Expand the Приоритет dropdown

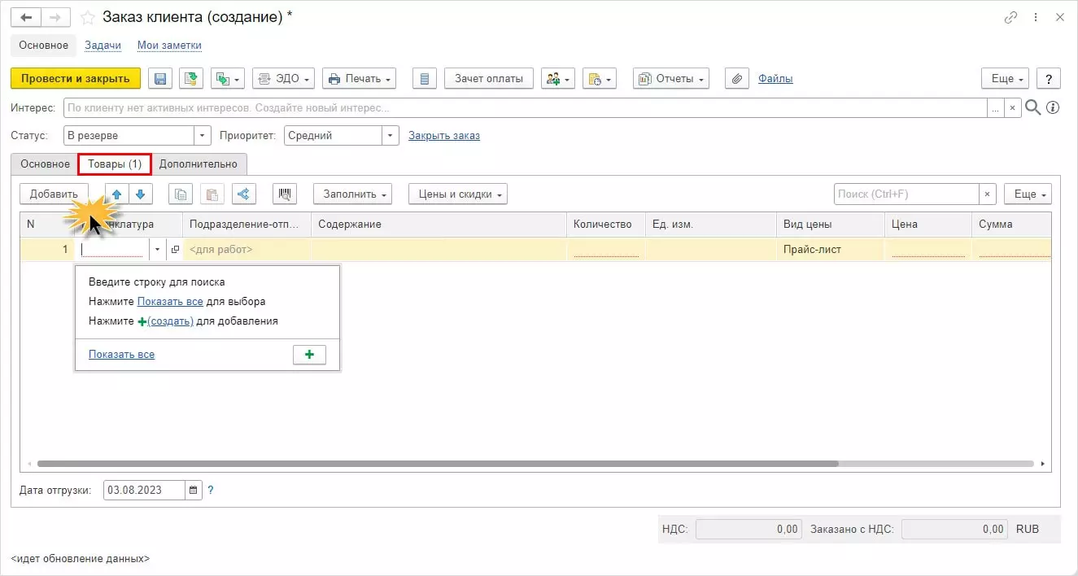coord(391,136)
